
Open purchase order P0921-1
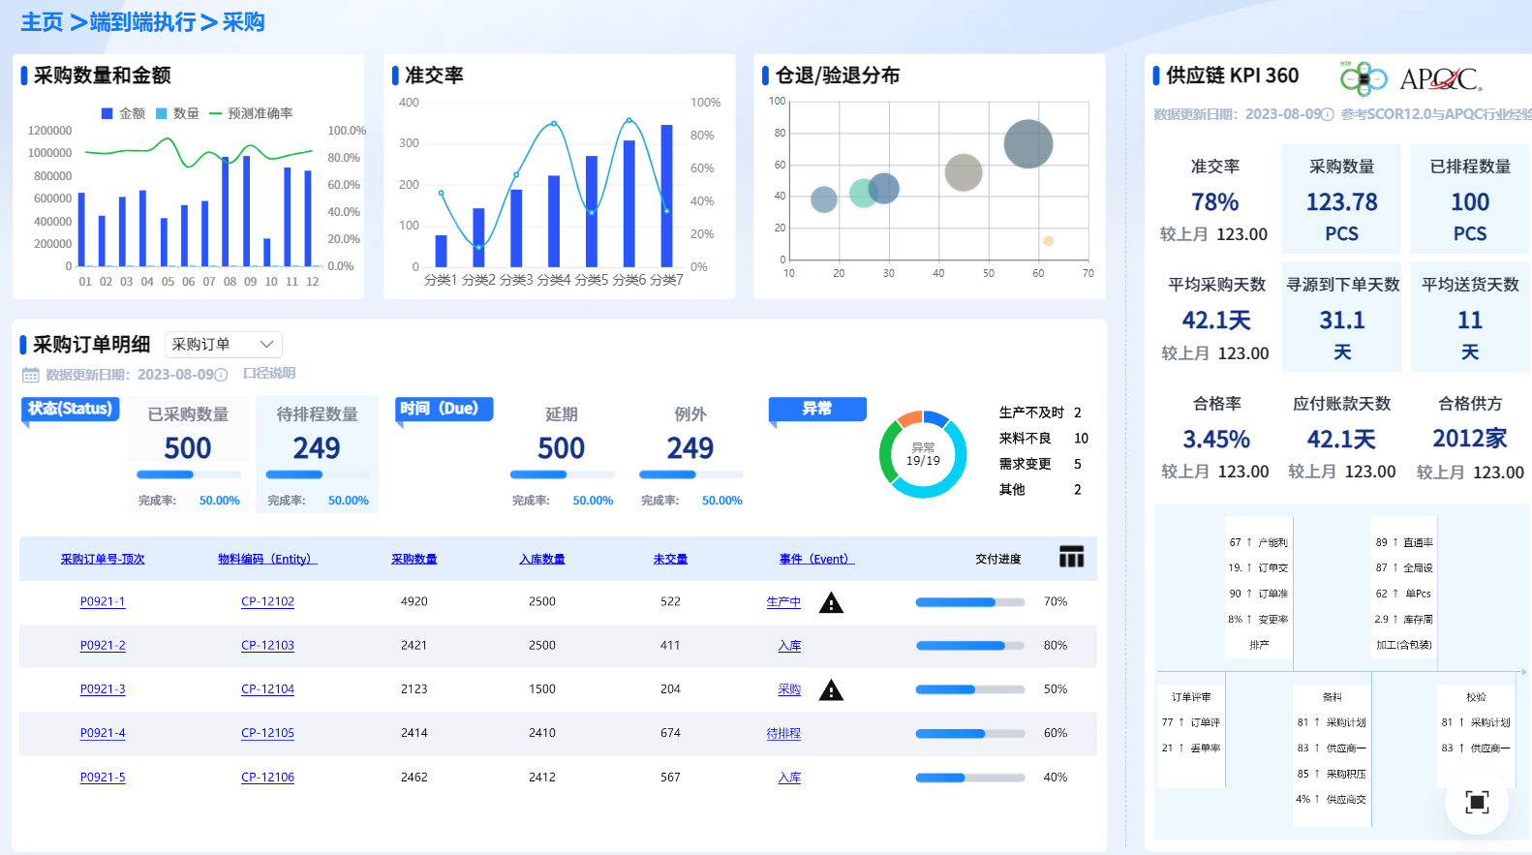click(103, 601)
